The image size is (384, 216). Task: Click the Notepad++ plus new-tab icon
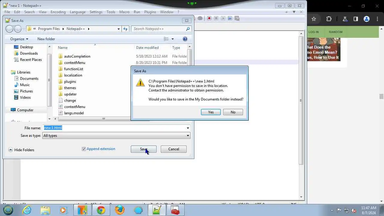pyautogui.click(x=286, y=12)
